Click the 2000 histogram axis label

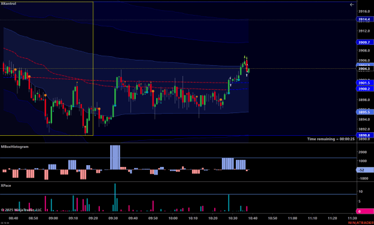click(x=363, y=152)
